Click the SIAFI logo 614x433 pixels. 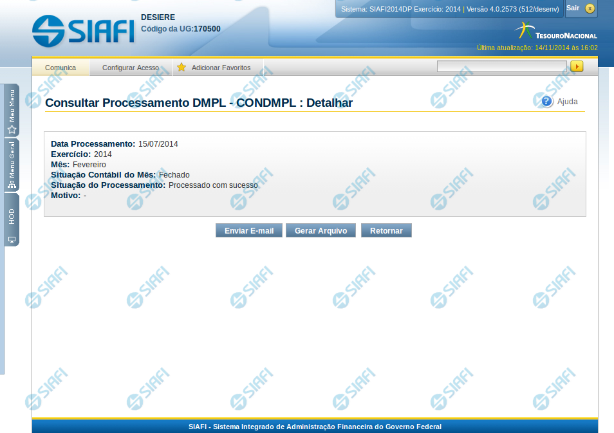tap(83, 30)
